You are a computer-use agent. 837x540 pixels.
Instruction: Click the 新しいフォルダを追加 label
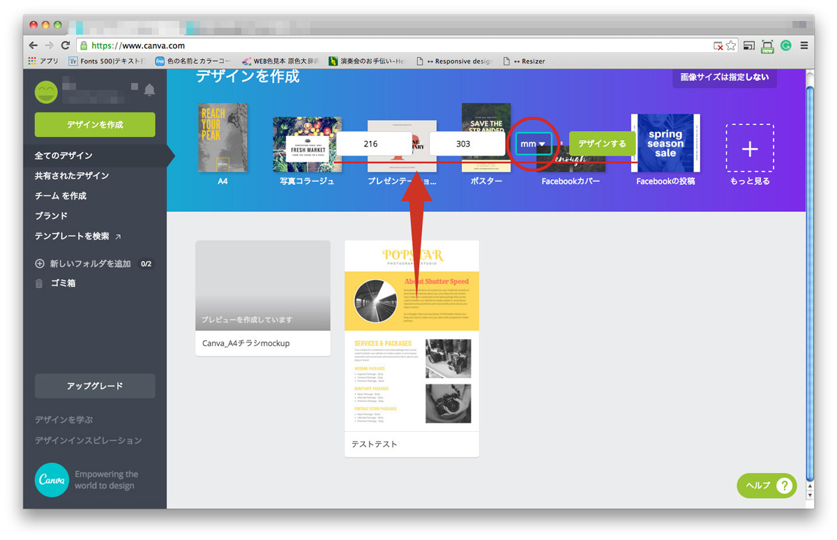(91, 264)
